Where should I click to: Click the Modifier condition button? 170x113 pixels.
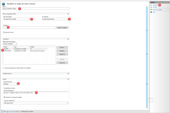[x=62, y=51]
